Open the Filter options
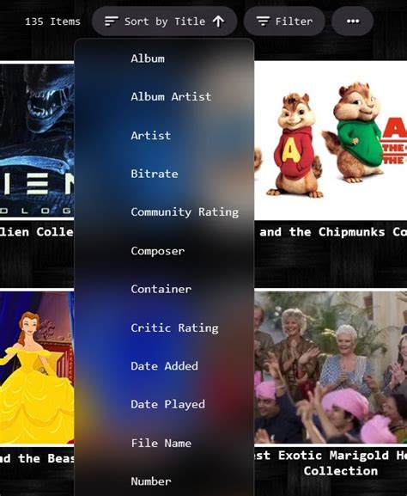This screenshot has height=496, width=407. 284,21
